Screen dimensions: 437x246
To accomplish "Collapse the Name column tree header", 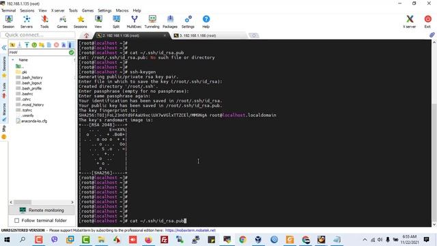I will coord(12,60).
